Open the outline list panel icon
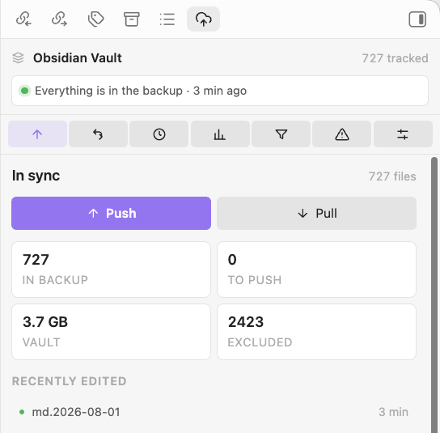Viewport: 440px width, 433px height. point(167,19)
